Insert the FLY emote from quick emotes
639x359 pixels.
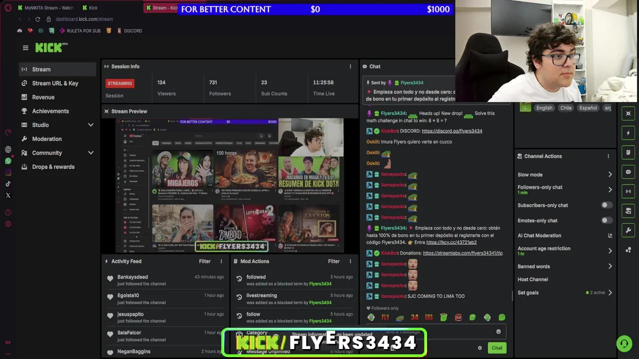[x=385, y=317]
